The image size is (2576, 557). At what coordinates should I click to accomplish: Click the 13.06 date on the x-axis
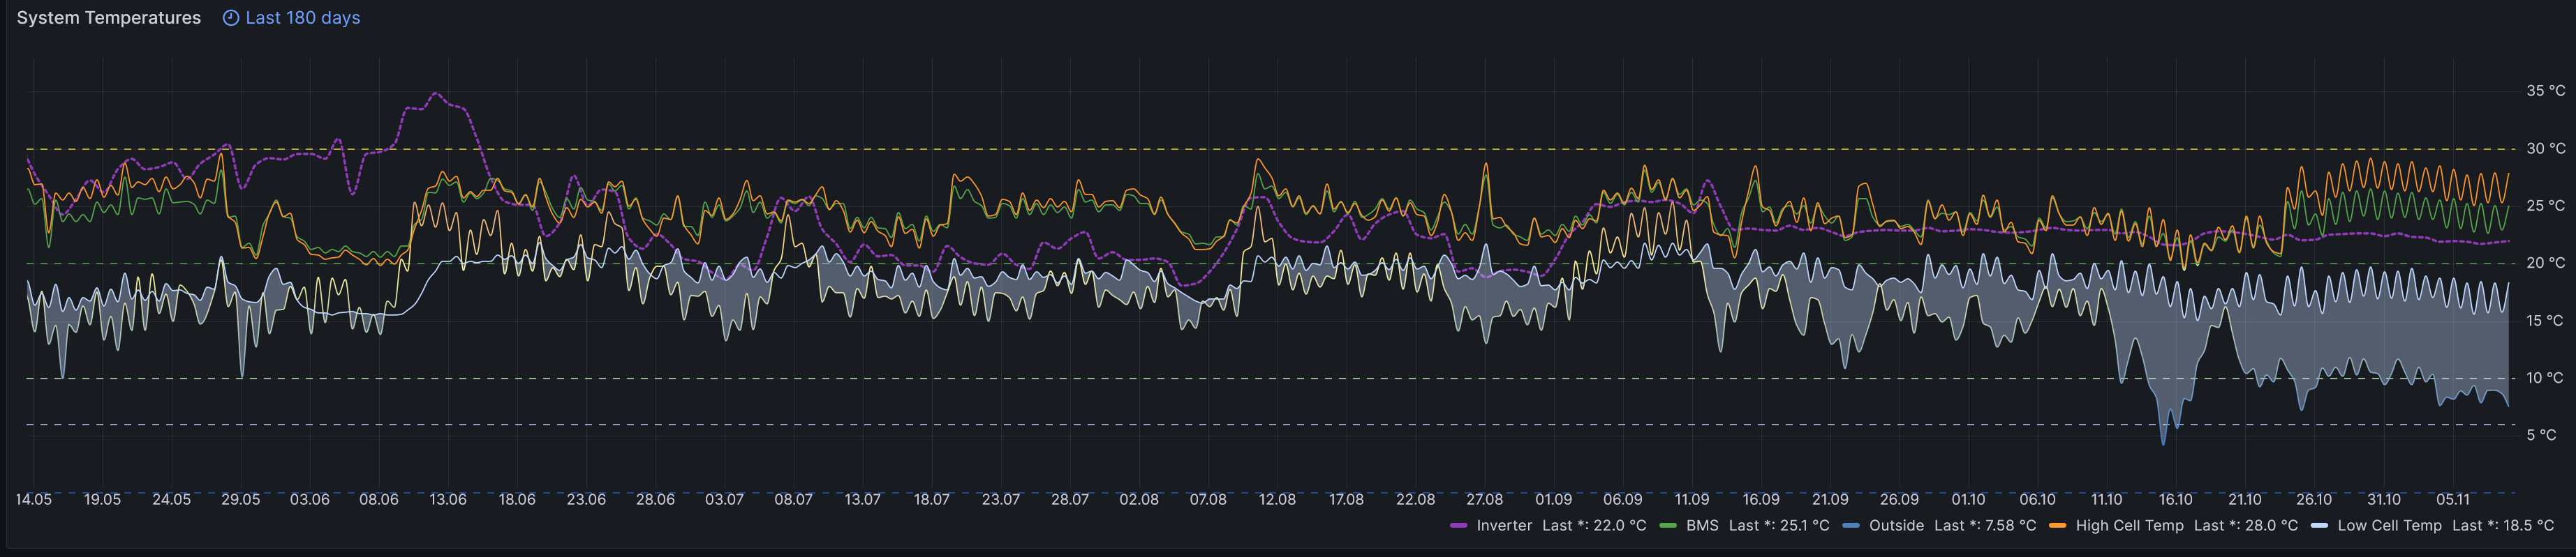point(447,499)
